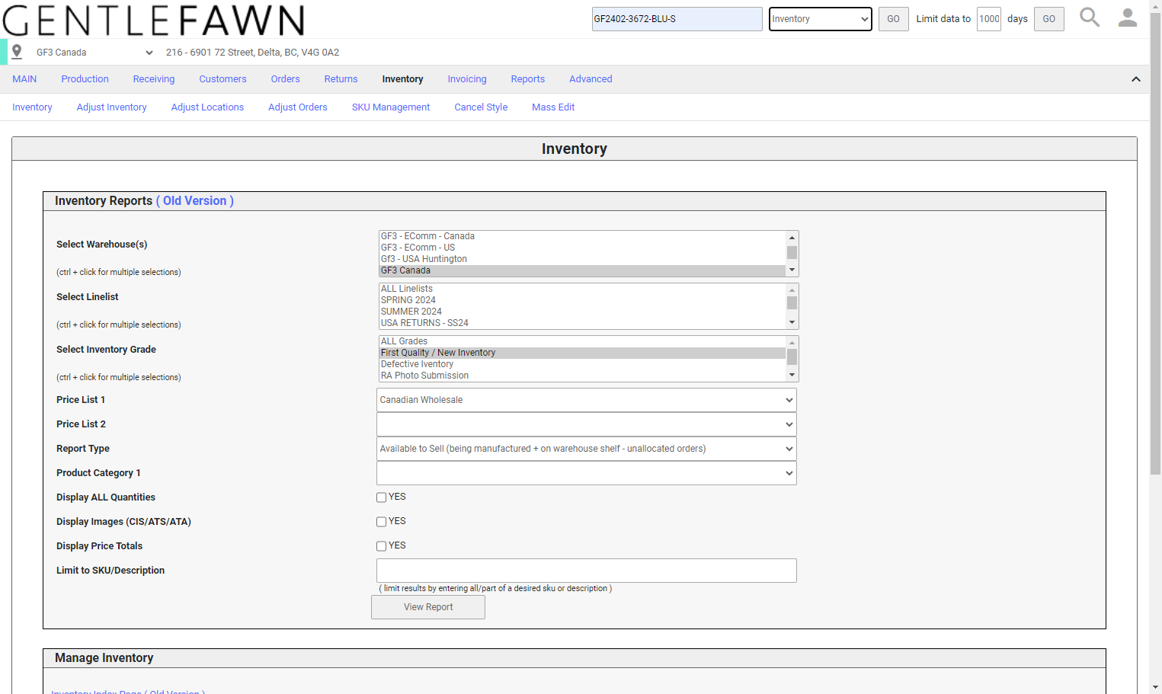Select SPRING 2024 linelist
1162x694 pixels.
(582, 300)
